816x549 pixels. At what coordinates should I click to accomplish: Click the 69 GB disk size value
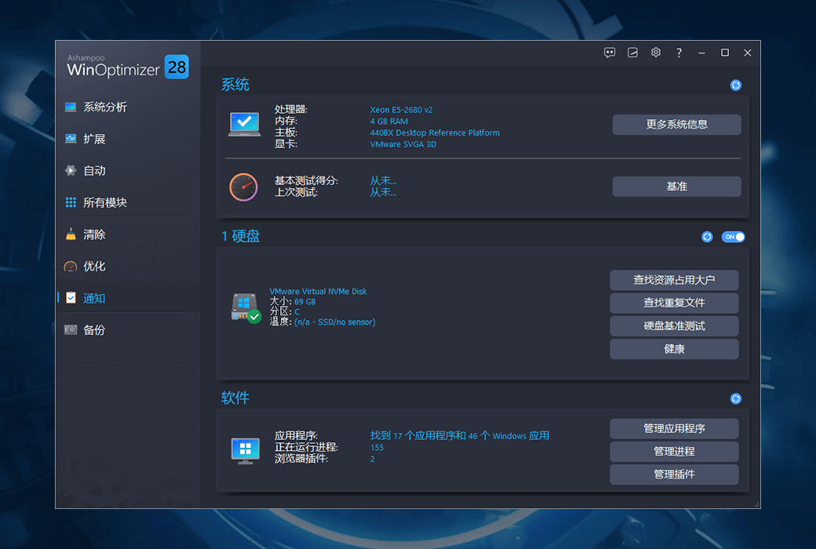(305, 302)
